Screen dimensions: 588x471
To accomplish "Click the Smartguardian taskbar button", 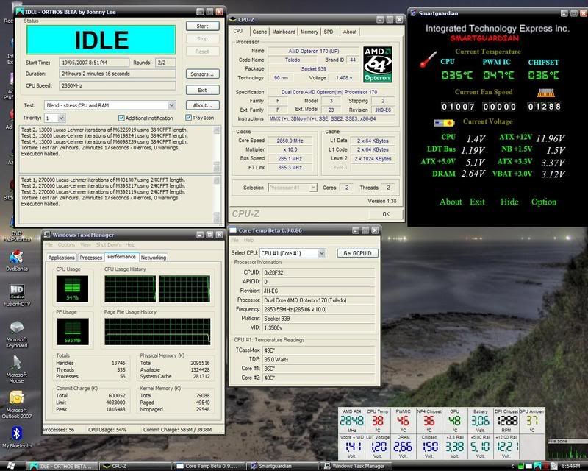I will pyautogui.click(x=282, y=466).
